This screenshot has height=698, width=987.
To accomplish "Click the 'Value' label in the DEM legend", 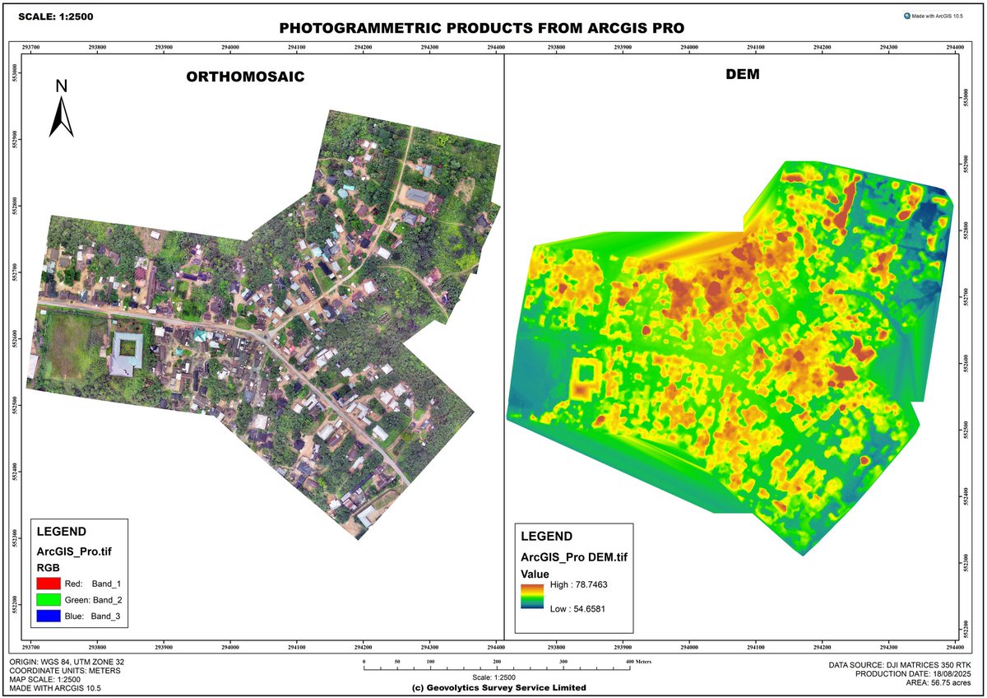I will click(x=535, y=574).
